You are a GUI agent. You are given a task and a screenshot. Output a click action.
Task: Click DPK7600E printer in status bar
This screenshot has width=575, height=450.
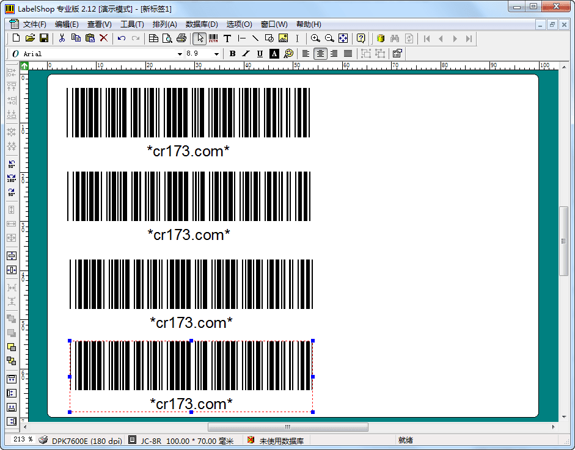point(86,440)
